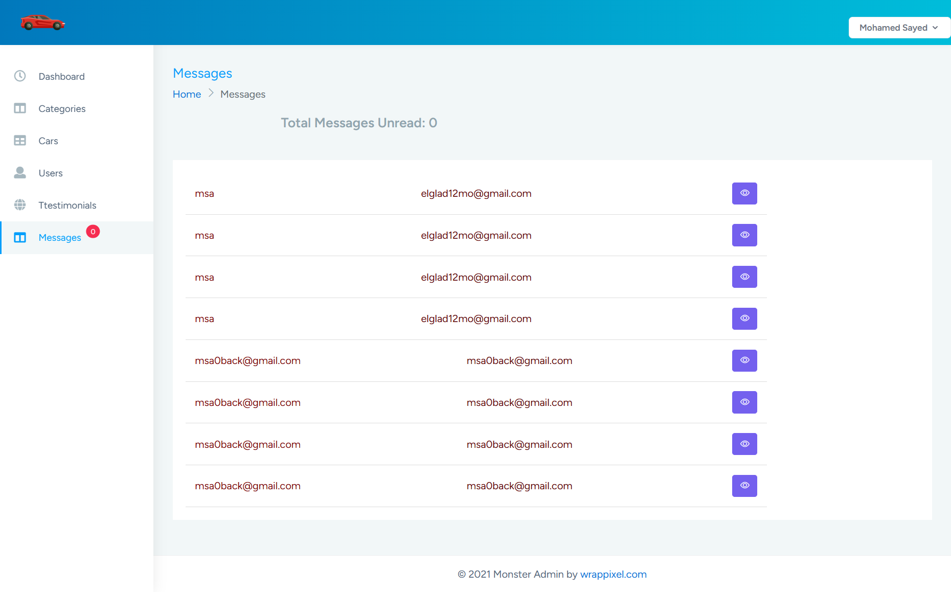The height and width of the screenshot is (592, 951).
Task: View fourth msa message with eye button
Action: point(744,318)
